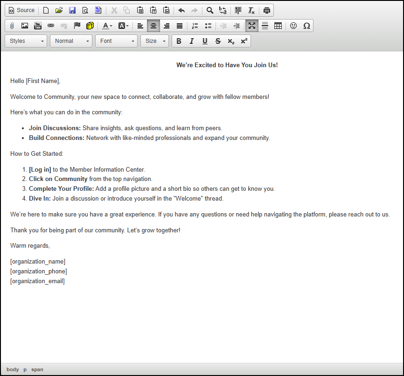Open the Preview icon

(x=85, y=10)
